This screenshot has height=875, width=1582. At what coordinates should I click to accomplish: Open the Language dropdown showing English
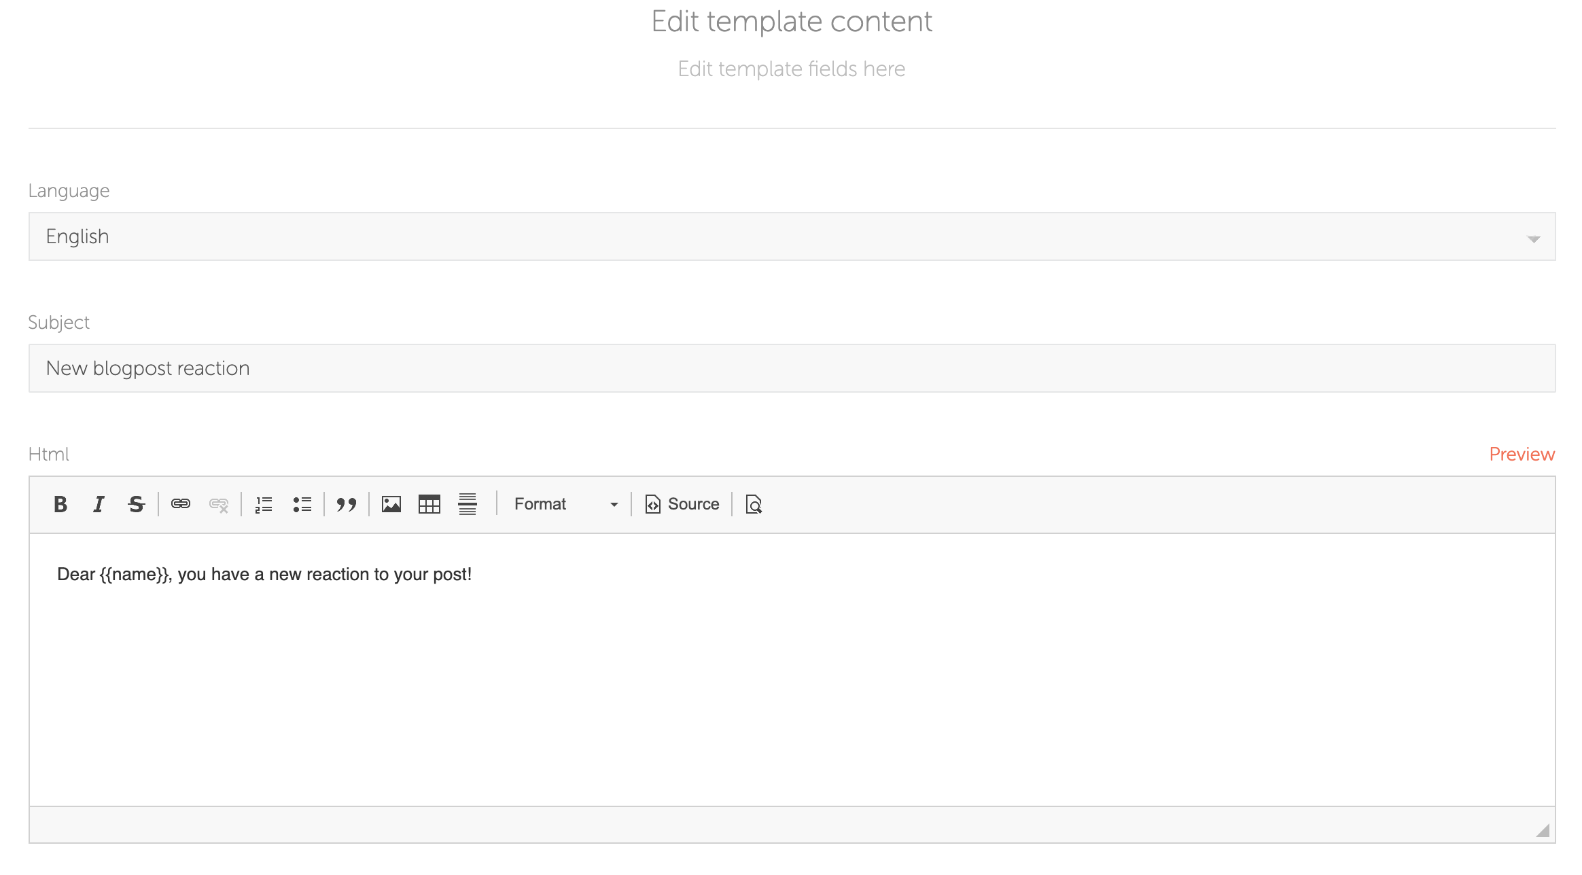[792, 236]
